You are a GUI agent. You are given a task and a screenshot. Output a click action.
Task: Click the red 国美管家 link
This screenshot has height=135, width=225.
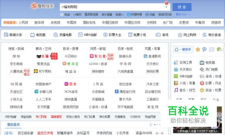click(x=56, y=117)
